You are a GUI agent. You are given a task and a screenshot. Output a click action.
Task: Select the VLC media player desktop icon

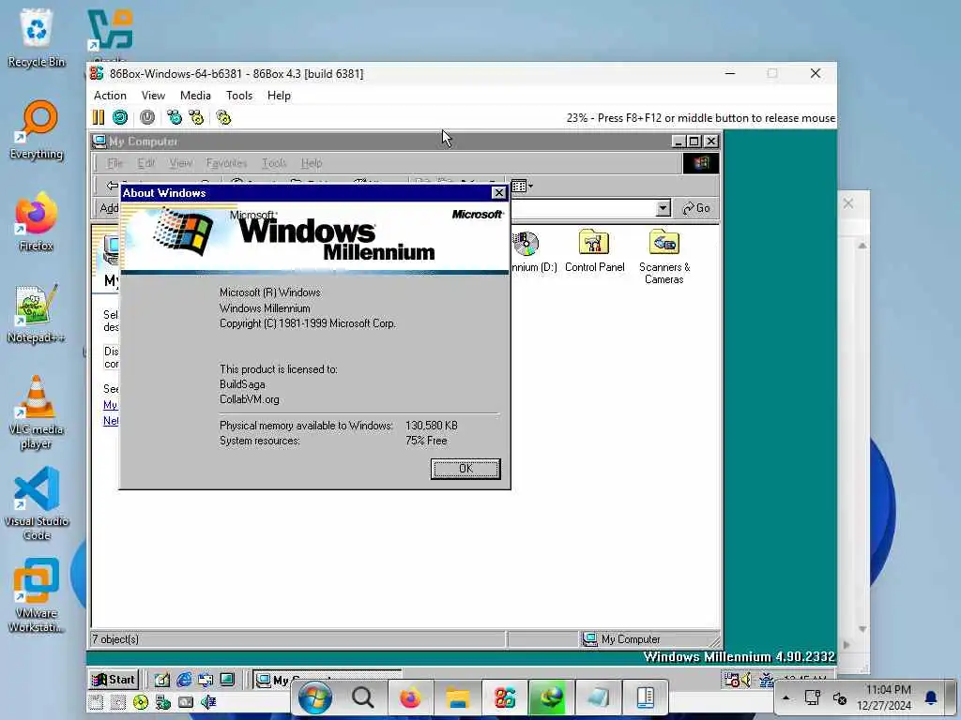[37, 412]
